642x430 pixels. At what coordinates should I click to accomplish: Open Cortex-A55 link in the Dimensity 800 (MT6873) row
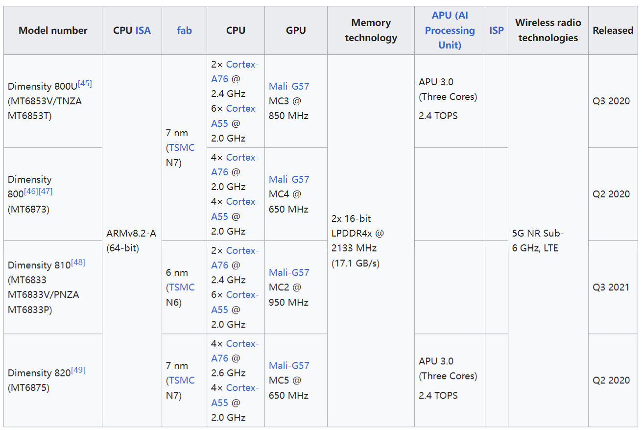[235, 209]
